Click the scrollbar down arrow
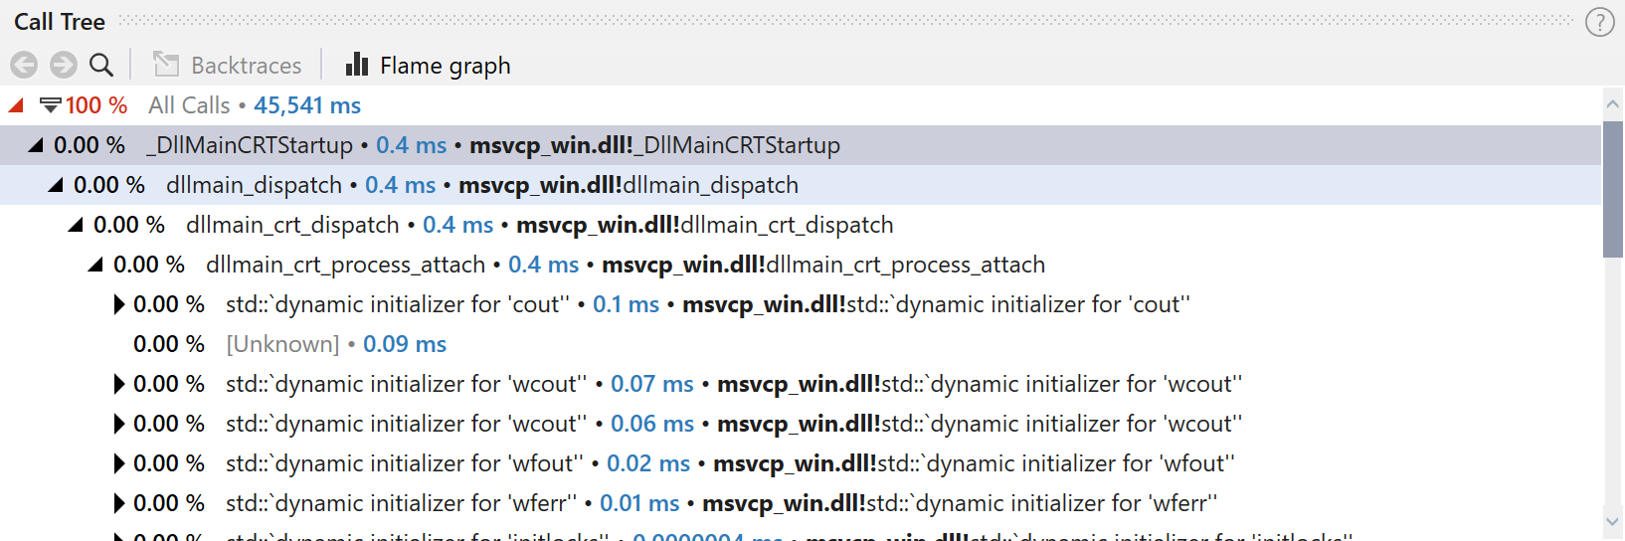 click(1613, 521)
